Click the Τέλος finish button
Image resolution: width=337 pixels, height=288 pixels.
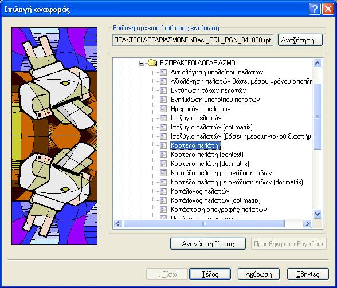pyautogui.click(x=210, y=274)
